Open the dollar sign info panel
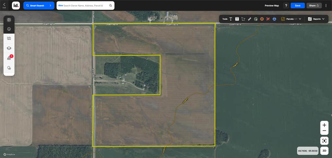The height and width of the screenshot is (158, 332). [x=9, y=29]
